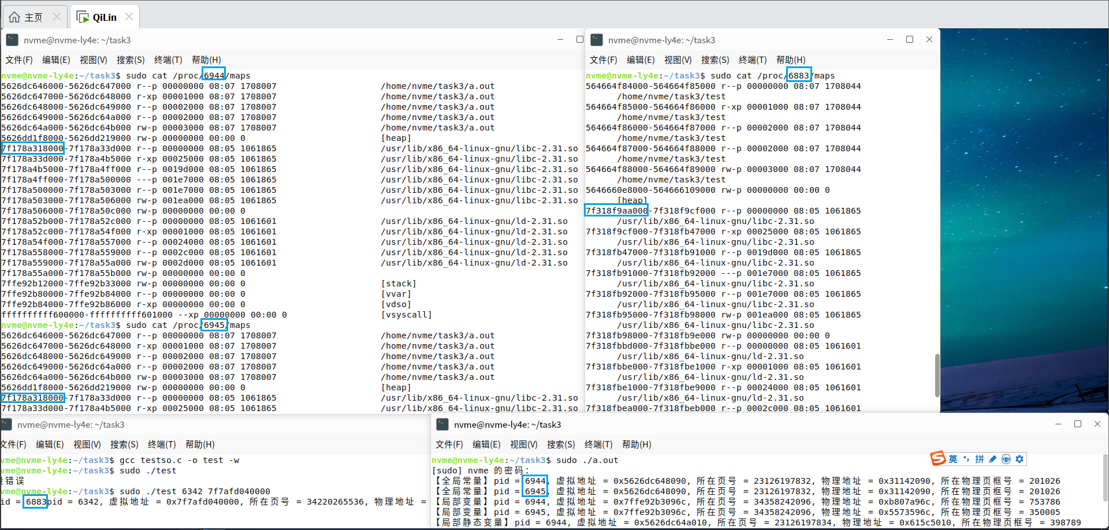Open 视图(V) menu in the 6944 maps terminal

tap(94, 60)
